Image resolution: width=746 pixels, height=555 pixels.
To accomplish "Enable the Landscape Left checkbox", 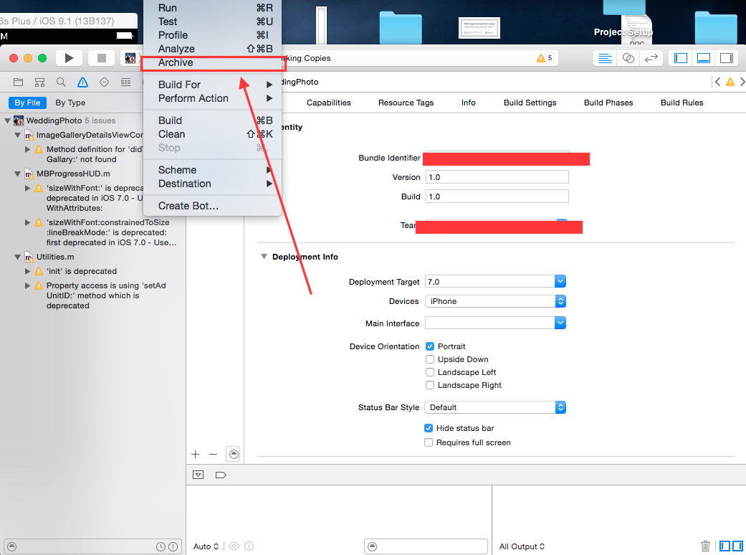I will point(430,371).
